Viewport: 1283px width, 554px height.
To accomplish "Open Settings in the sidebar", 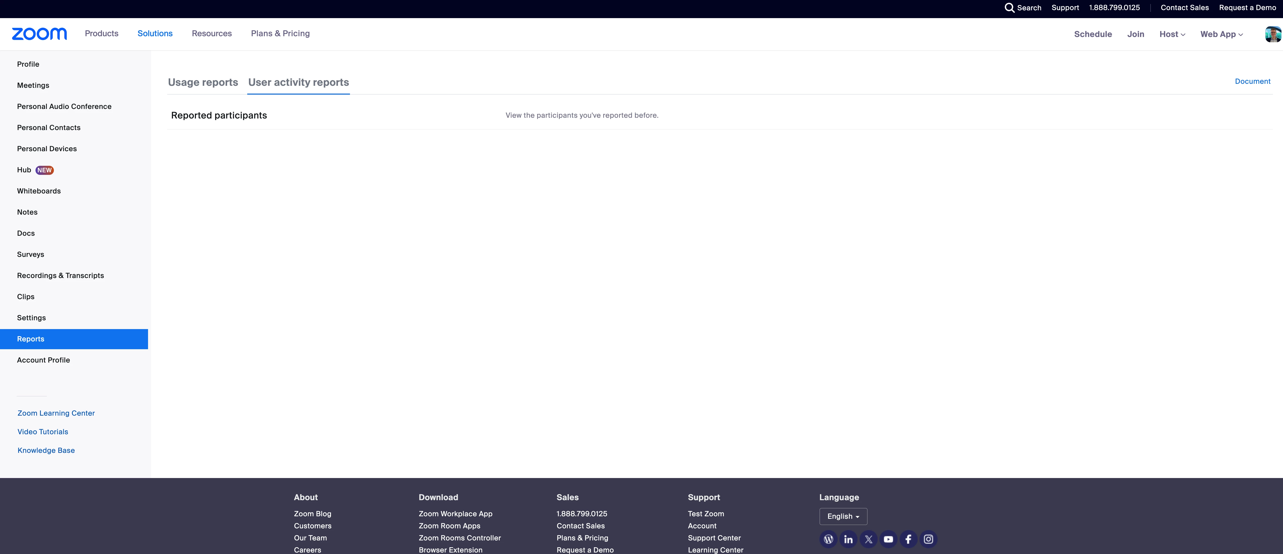I will click(x=31, y=318).
